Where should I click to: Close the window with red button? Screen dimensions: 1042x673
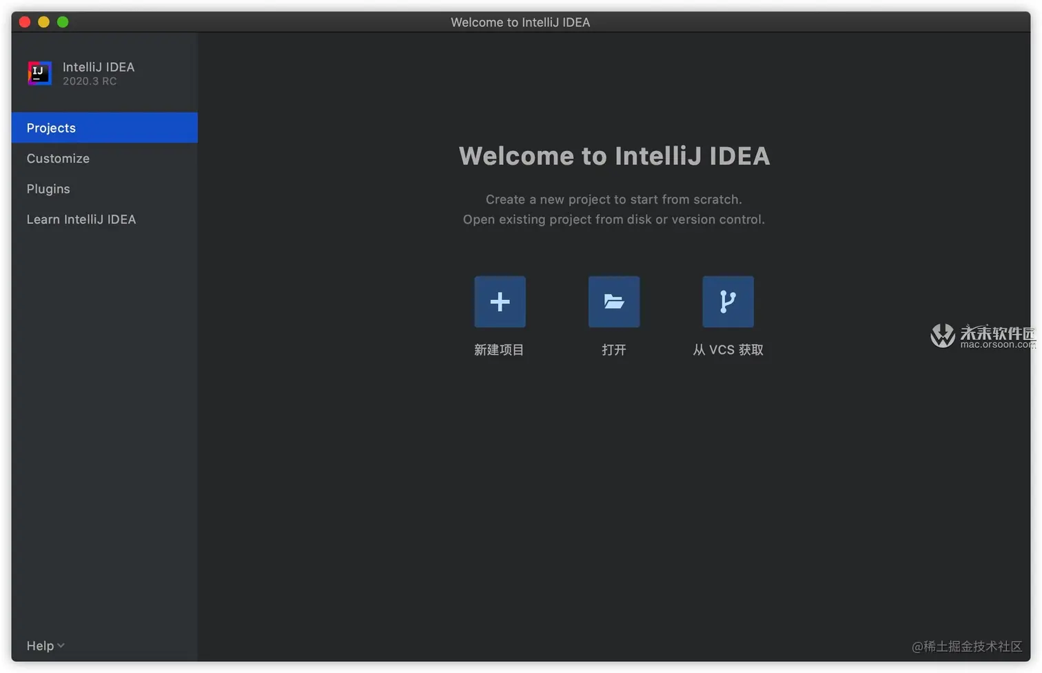pyautogui.click(x=25, y=22)
